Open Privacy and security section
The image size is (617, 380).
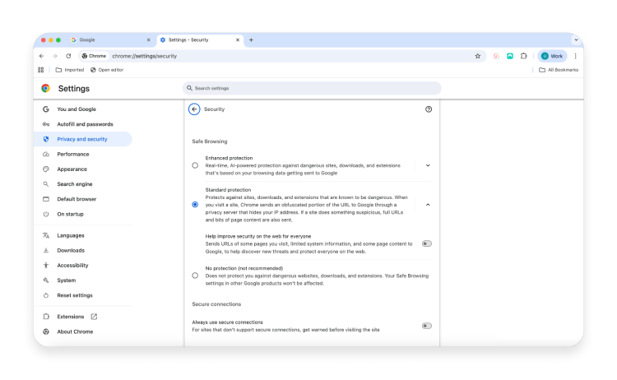(83, 139)
